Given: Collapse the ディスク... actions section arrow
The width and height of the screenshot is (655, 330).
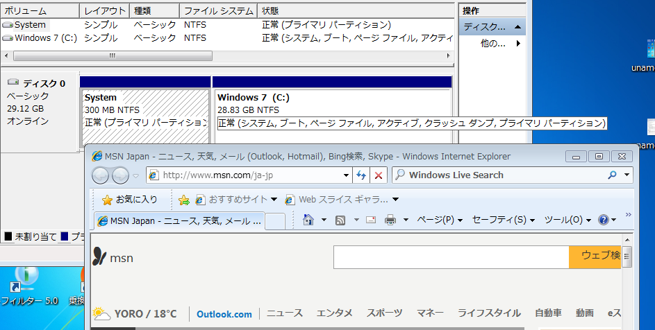Looking at the screenshot, I should point(517,27).
